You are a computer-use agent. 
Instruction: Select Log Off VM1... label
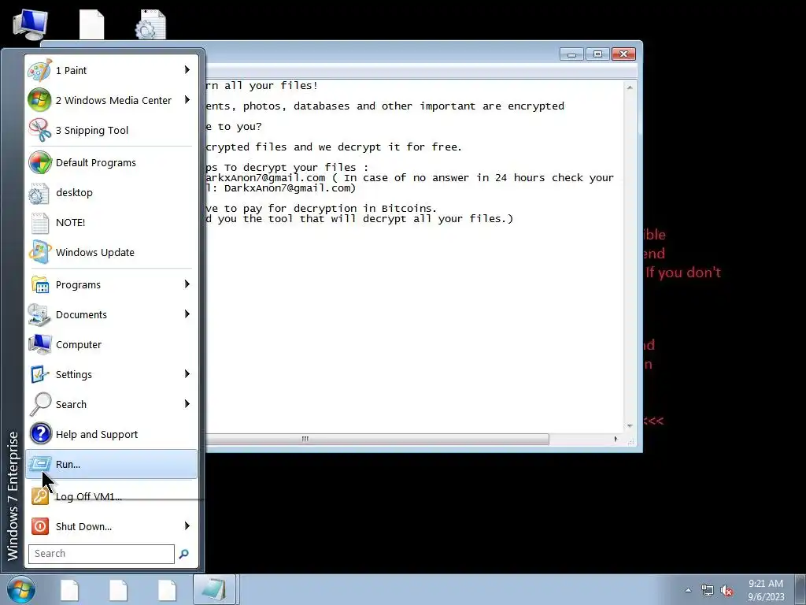[x=89, y=496]
